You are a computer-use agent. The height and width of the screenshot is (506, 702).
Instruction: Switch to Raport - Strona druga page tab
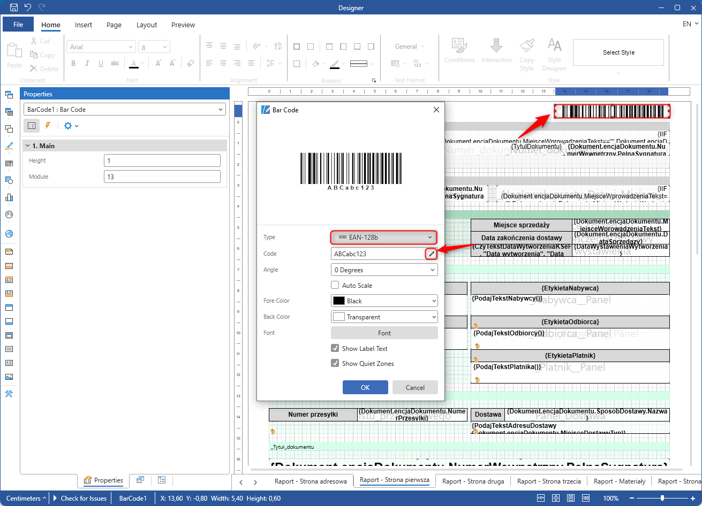pos(473,481)
